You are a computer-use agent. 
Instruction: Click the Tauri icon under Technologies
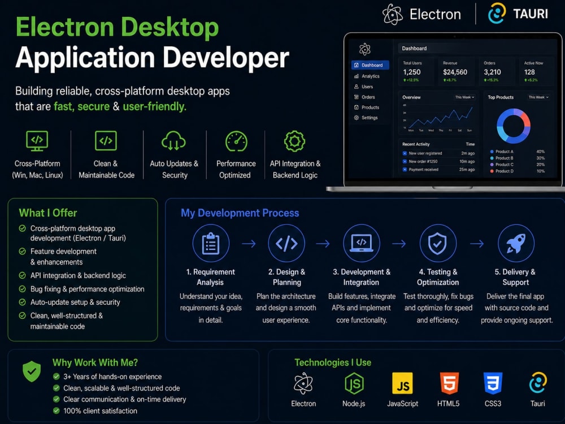538,383
